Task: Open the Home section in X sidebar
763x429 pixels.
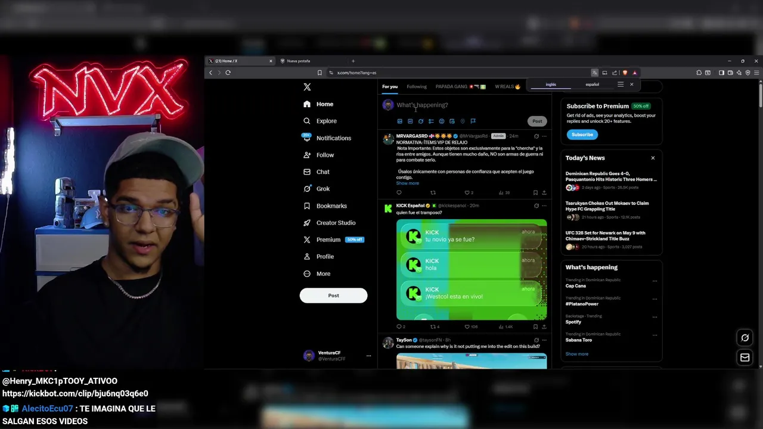Action: [x=318, y=104]
